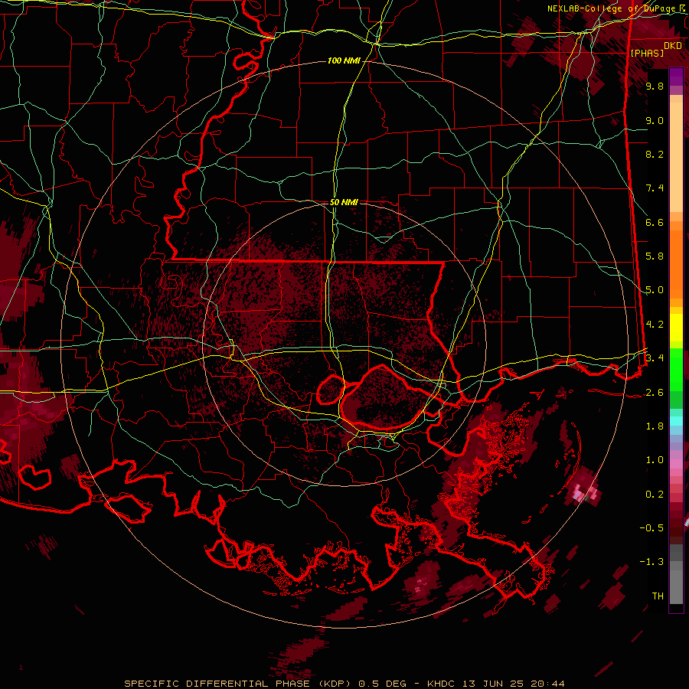Click the KHDC radar site identifier in caption
The image size is (689, 689).
(442, 684)
